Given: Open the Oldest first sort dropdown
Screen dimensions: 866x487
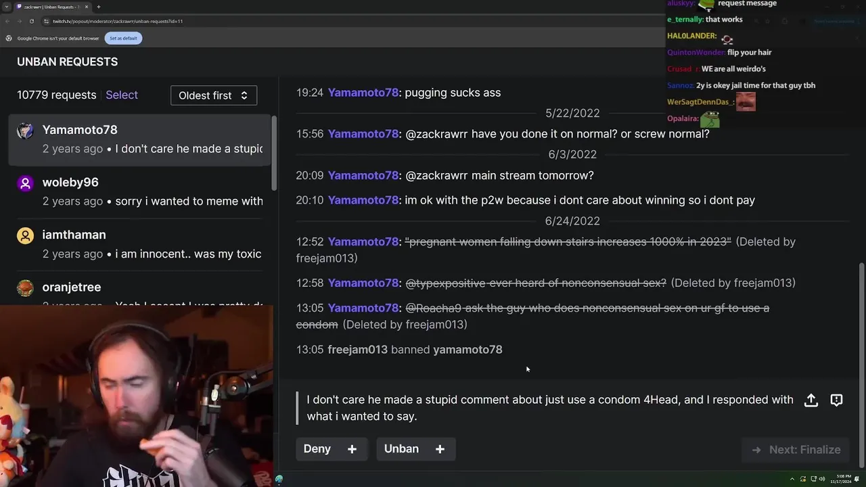Looking at the screenshot, I should [214, 95].
